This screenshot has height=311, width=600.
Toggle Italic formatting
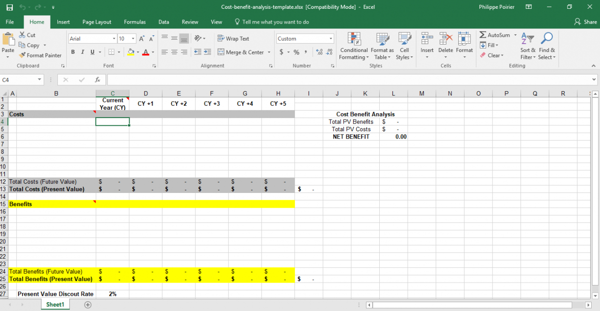point(82,52)
